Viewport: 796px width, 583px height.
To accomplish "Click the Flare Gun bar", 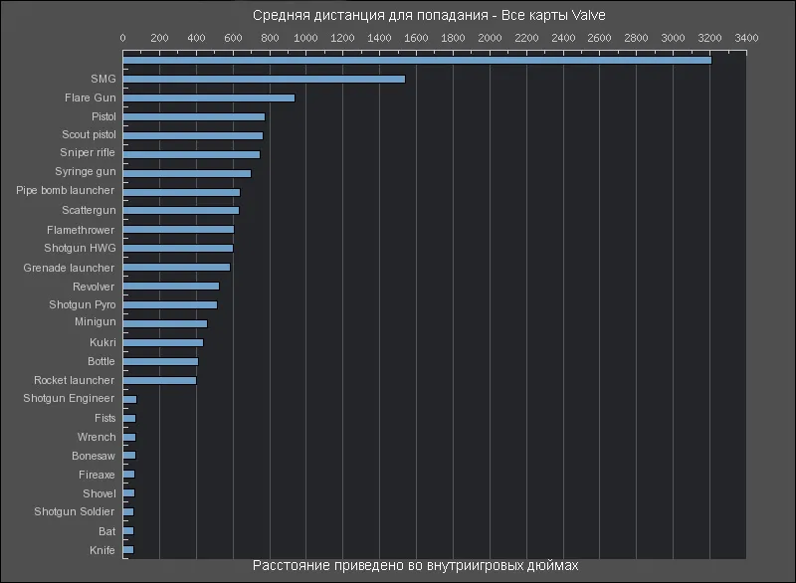I will pyautogui.click(x=209, y=97).
